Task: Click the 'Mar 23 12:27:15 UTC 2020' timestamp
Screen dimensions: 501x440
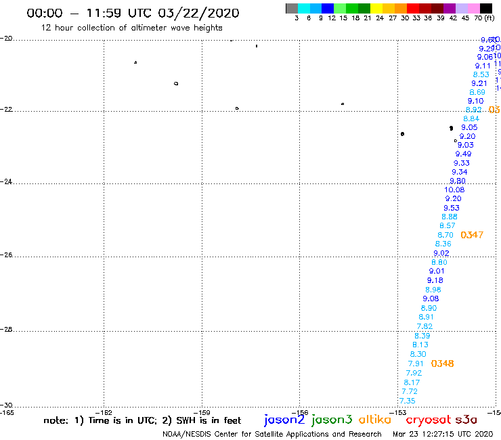Action: tap(443, 435)
